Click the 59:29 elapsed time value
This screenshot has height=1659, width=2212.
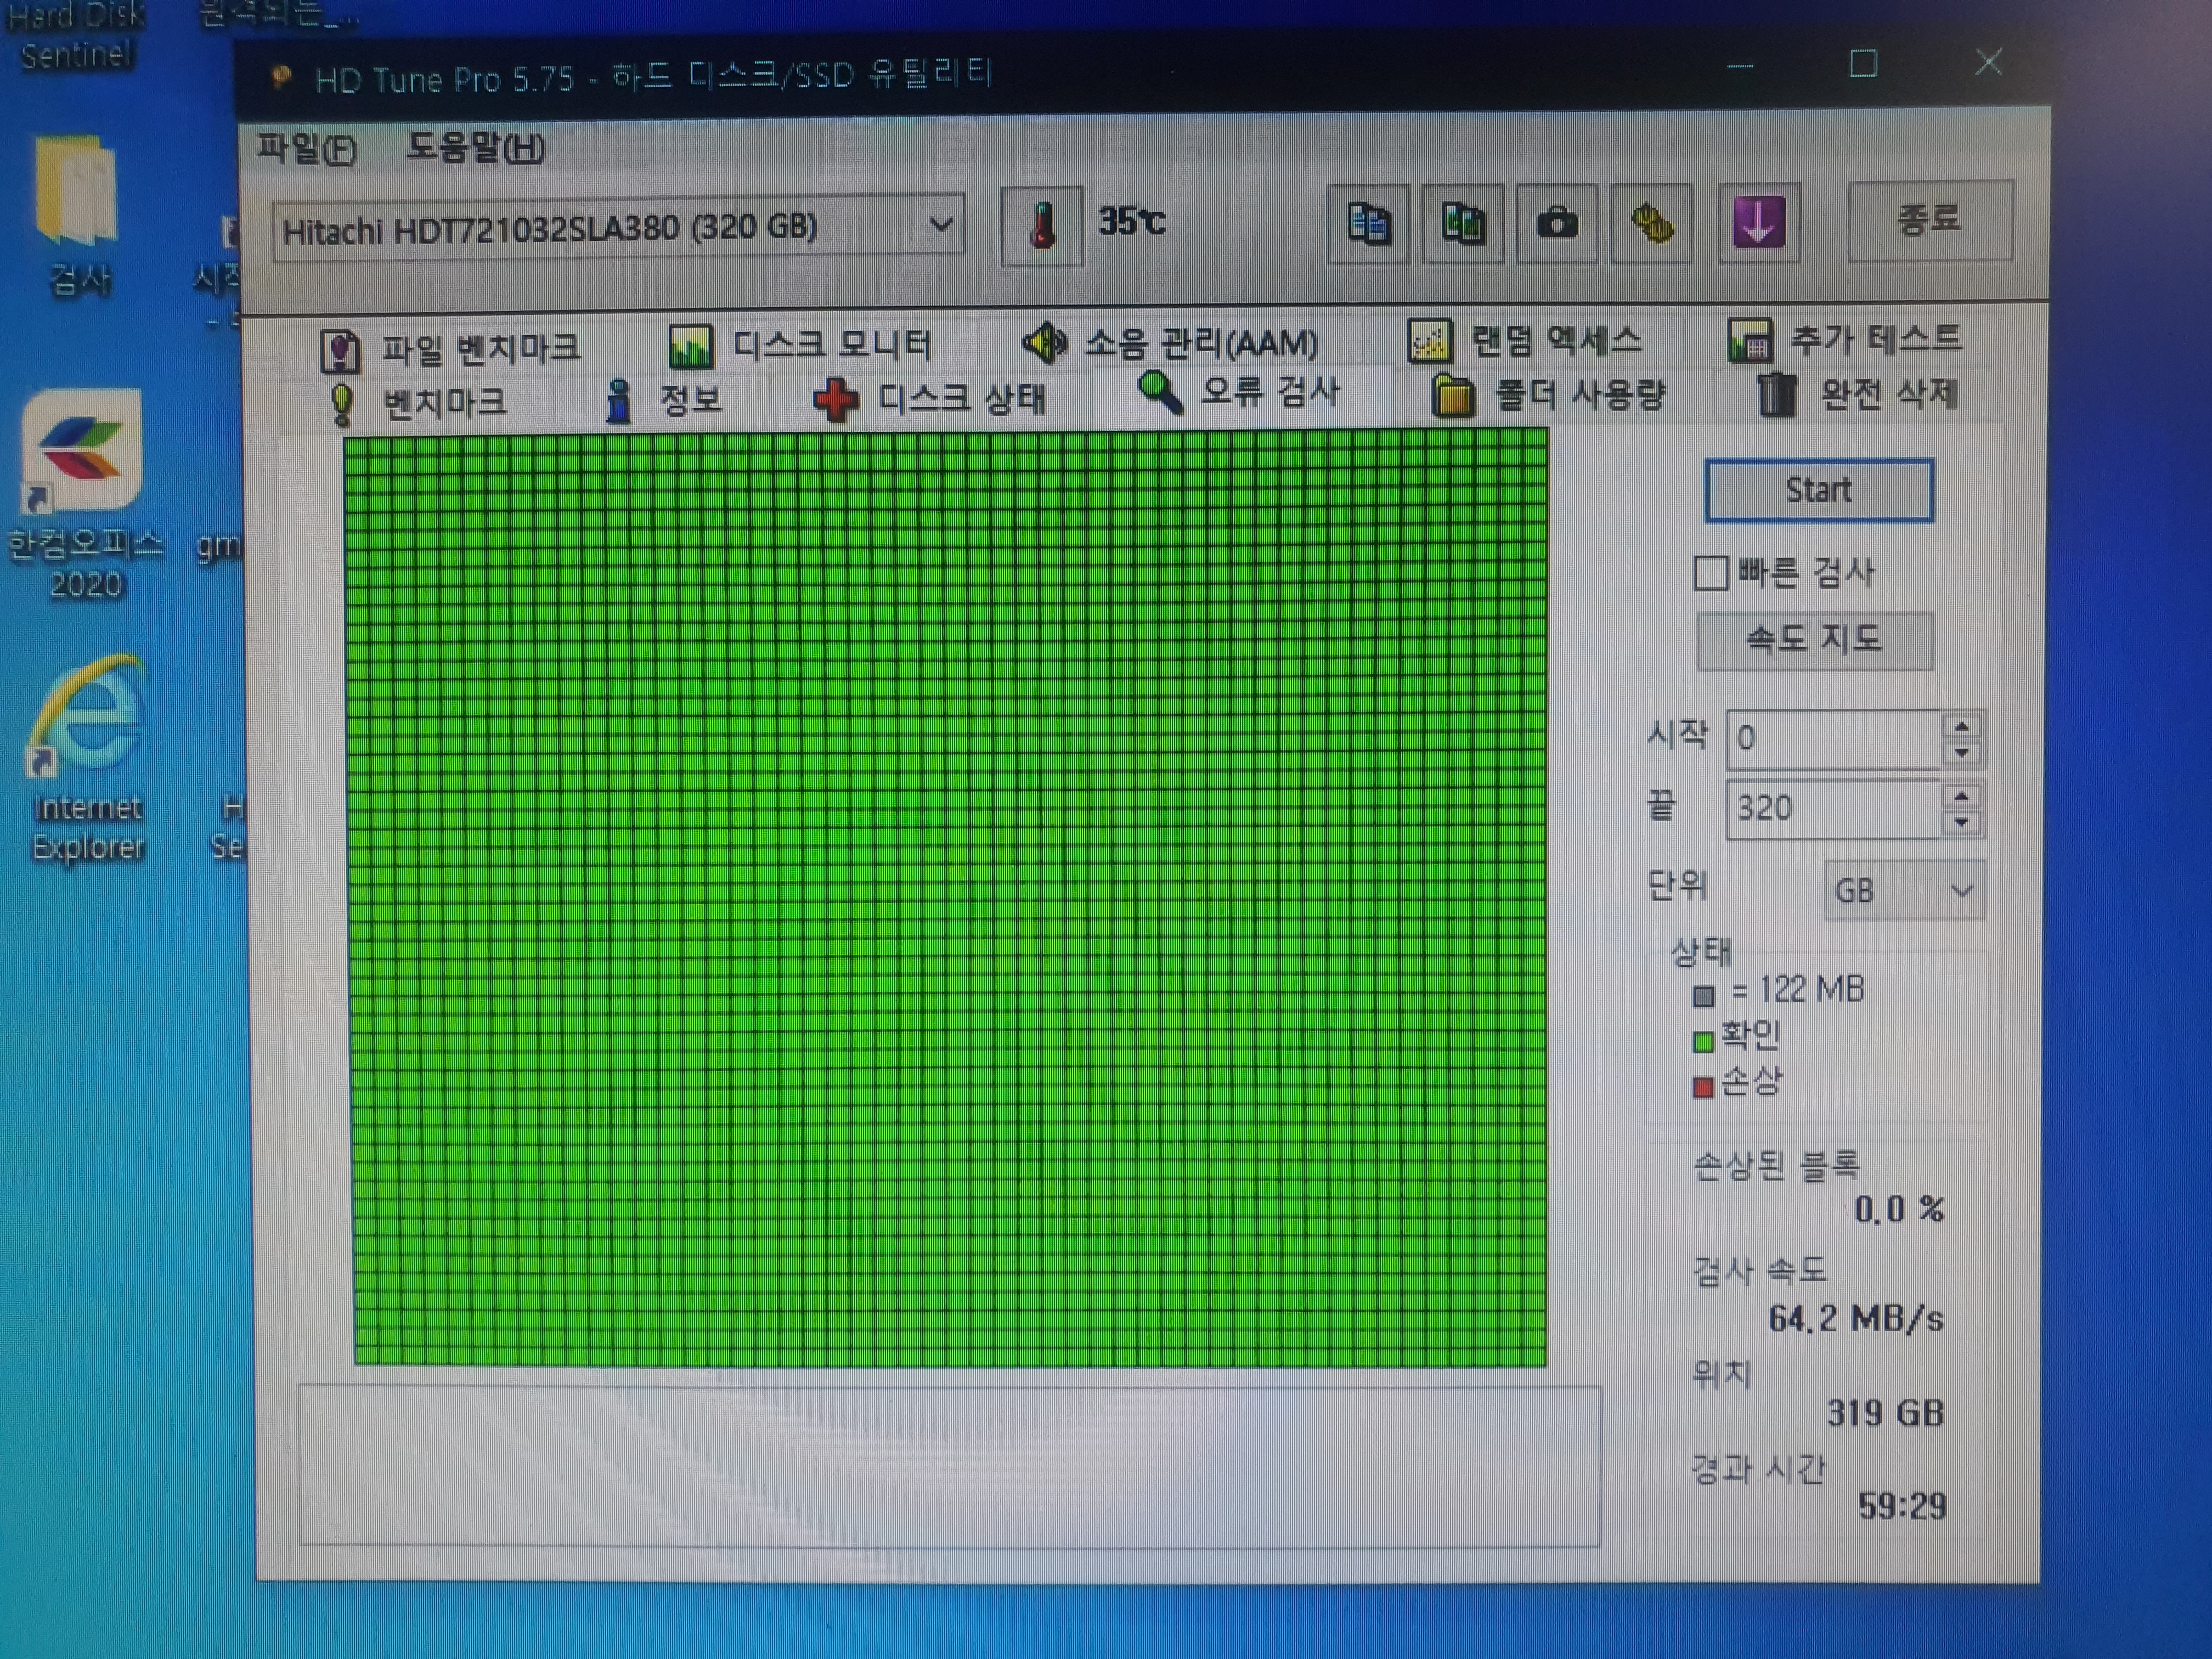tap(1902, 1506)
